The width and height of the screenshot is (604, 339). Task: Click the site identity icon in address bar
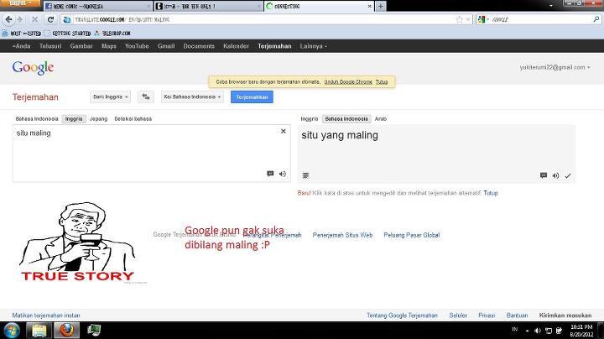[x=66, y=19]
